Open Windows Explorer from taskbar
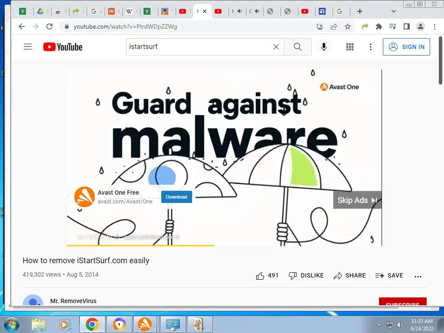The width and height of the screenshot is (444, 333). (39, 324)
